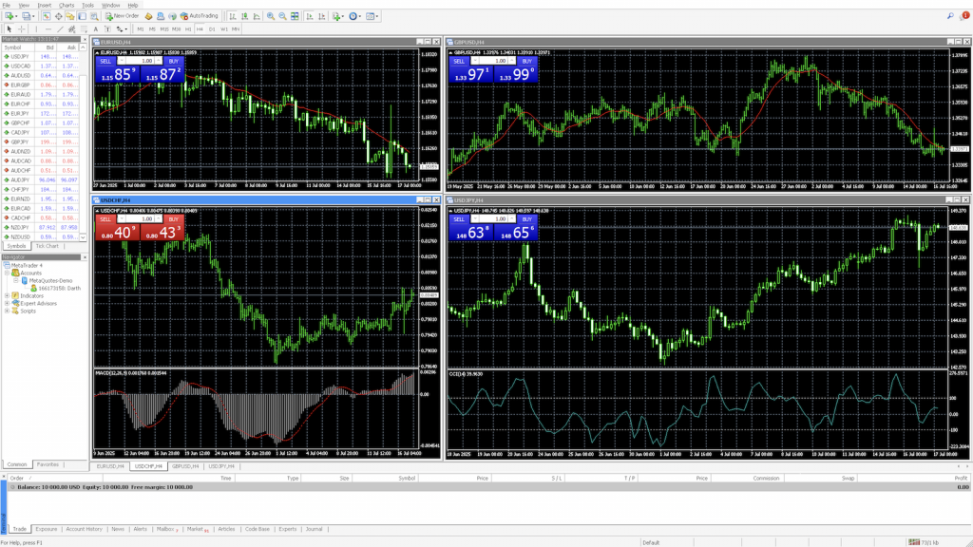The width and height of the screenshot is (973, 547).
Task: Click SELL on the EURUSD chart
Action: [105, 62]
